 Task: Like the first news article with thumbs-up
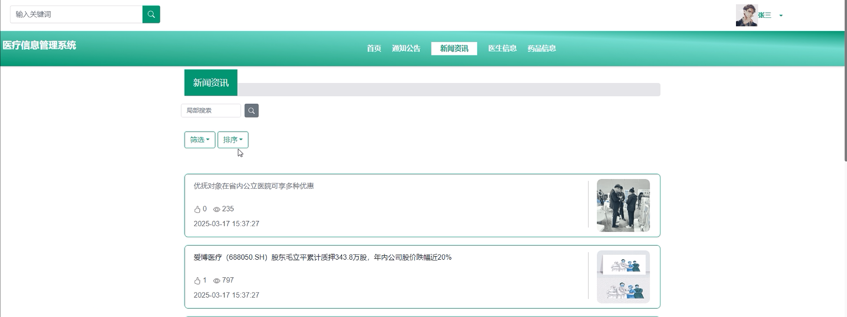(197, 209)
